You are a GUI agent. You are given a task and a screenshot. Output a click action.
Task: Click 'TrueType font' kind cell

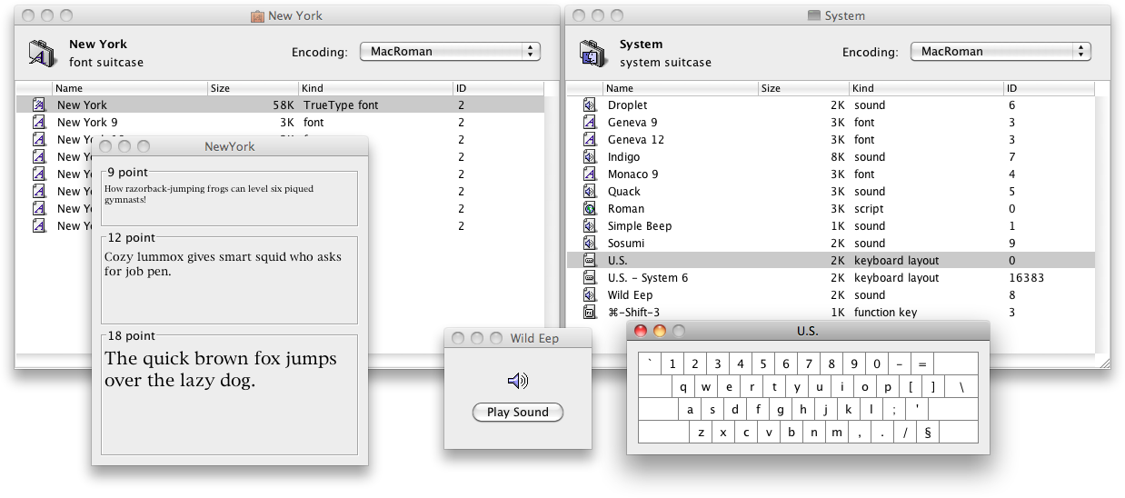[x=341, y=105]
